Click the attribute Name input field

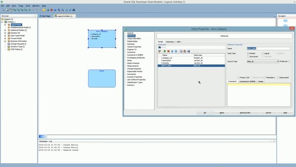coord(268,49)
